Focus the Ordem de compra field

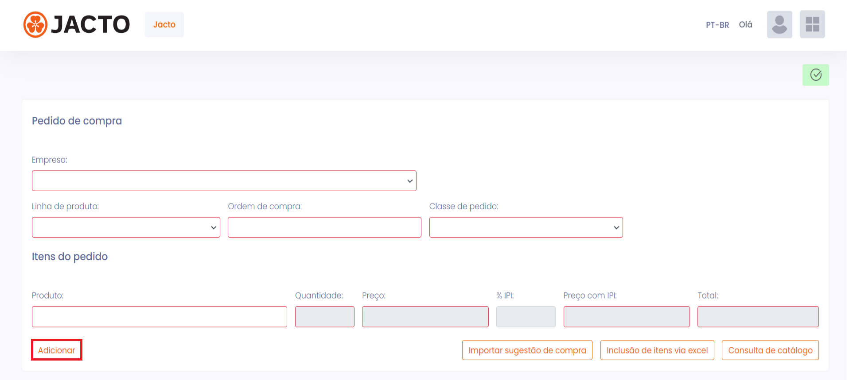coord(324,227)
